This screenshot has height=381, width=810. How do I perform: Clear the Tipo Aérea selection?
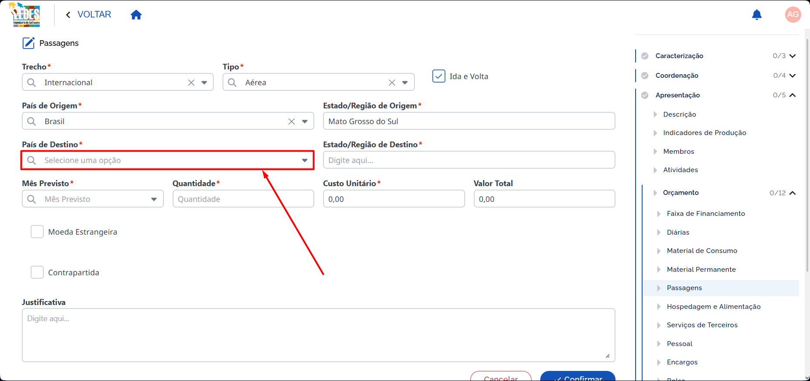392,83
